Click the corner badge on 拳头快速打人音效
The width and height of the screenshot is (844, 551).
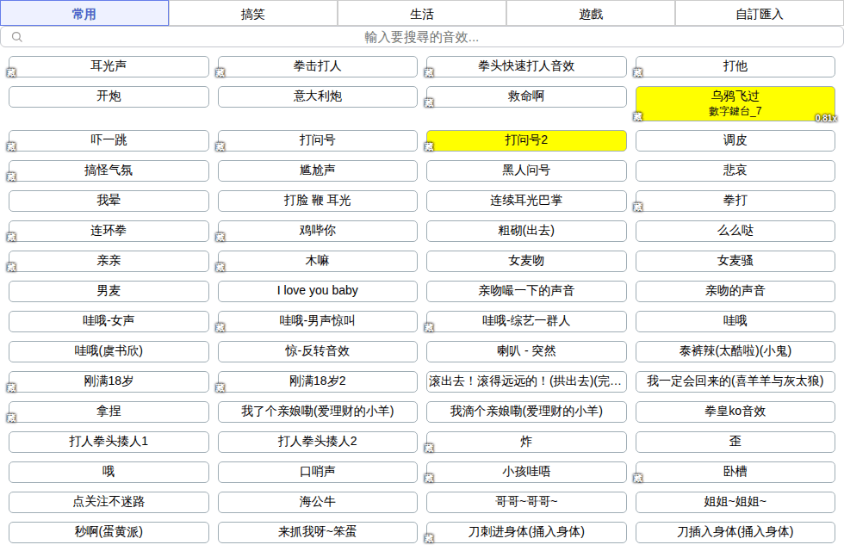coord(429,72)
